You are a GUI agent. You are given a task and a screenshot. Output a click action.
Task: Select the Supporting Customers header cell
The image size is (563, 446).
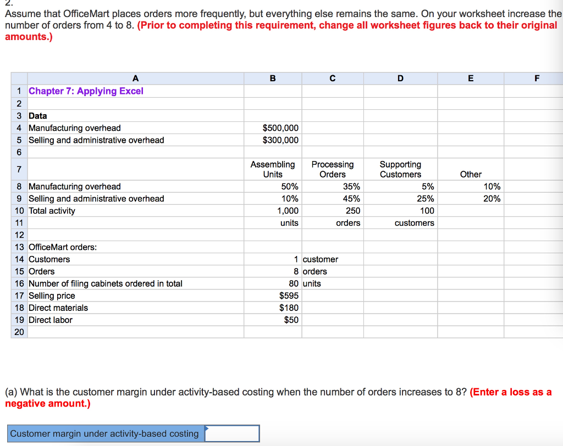(400, 169)
